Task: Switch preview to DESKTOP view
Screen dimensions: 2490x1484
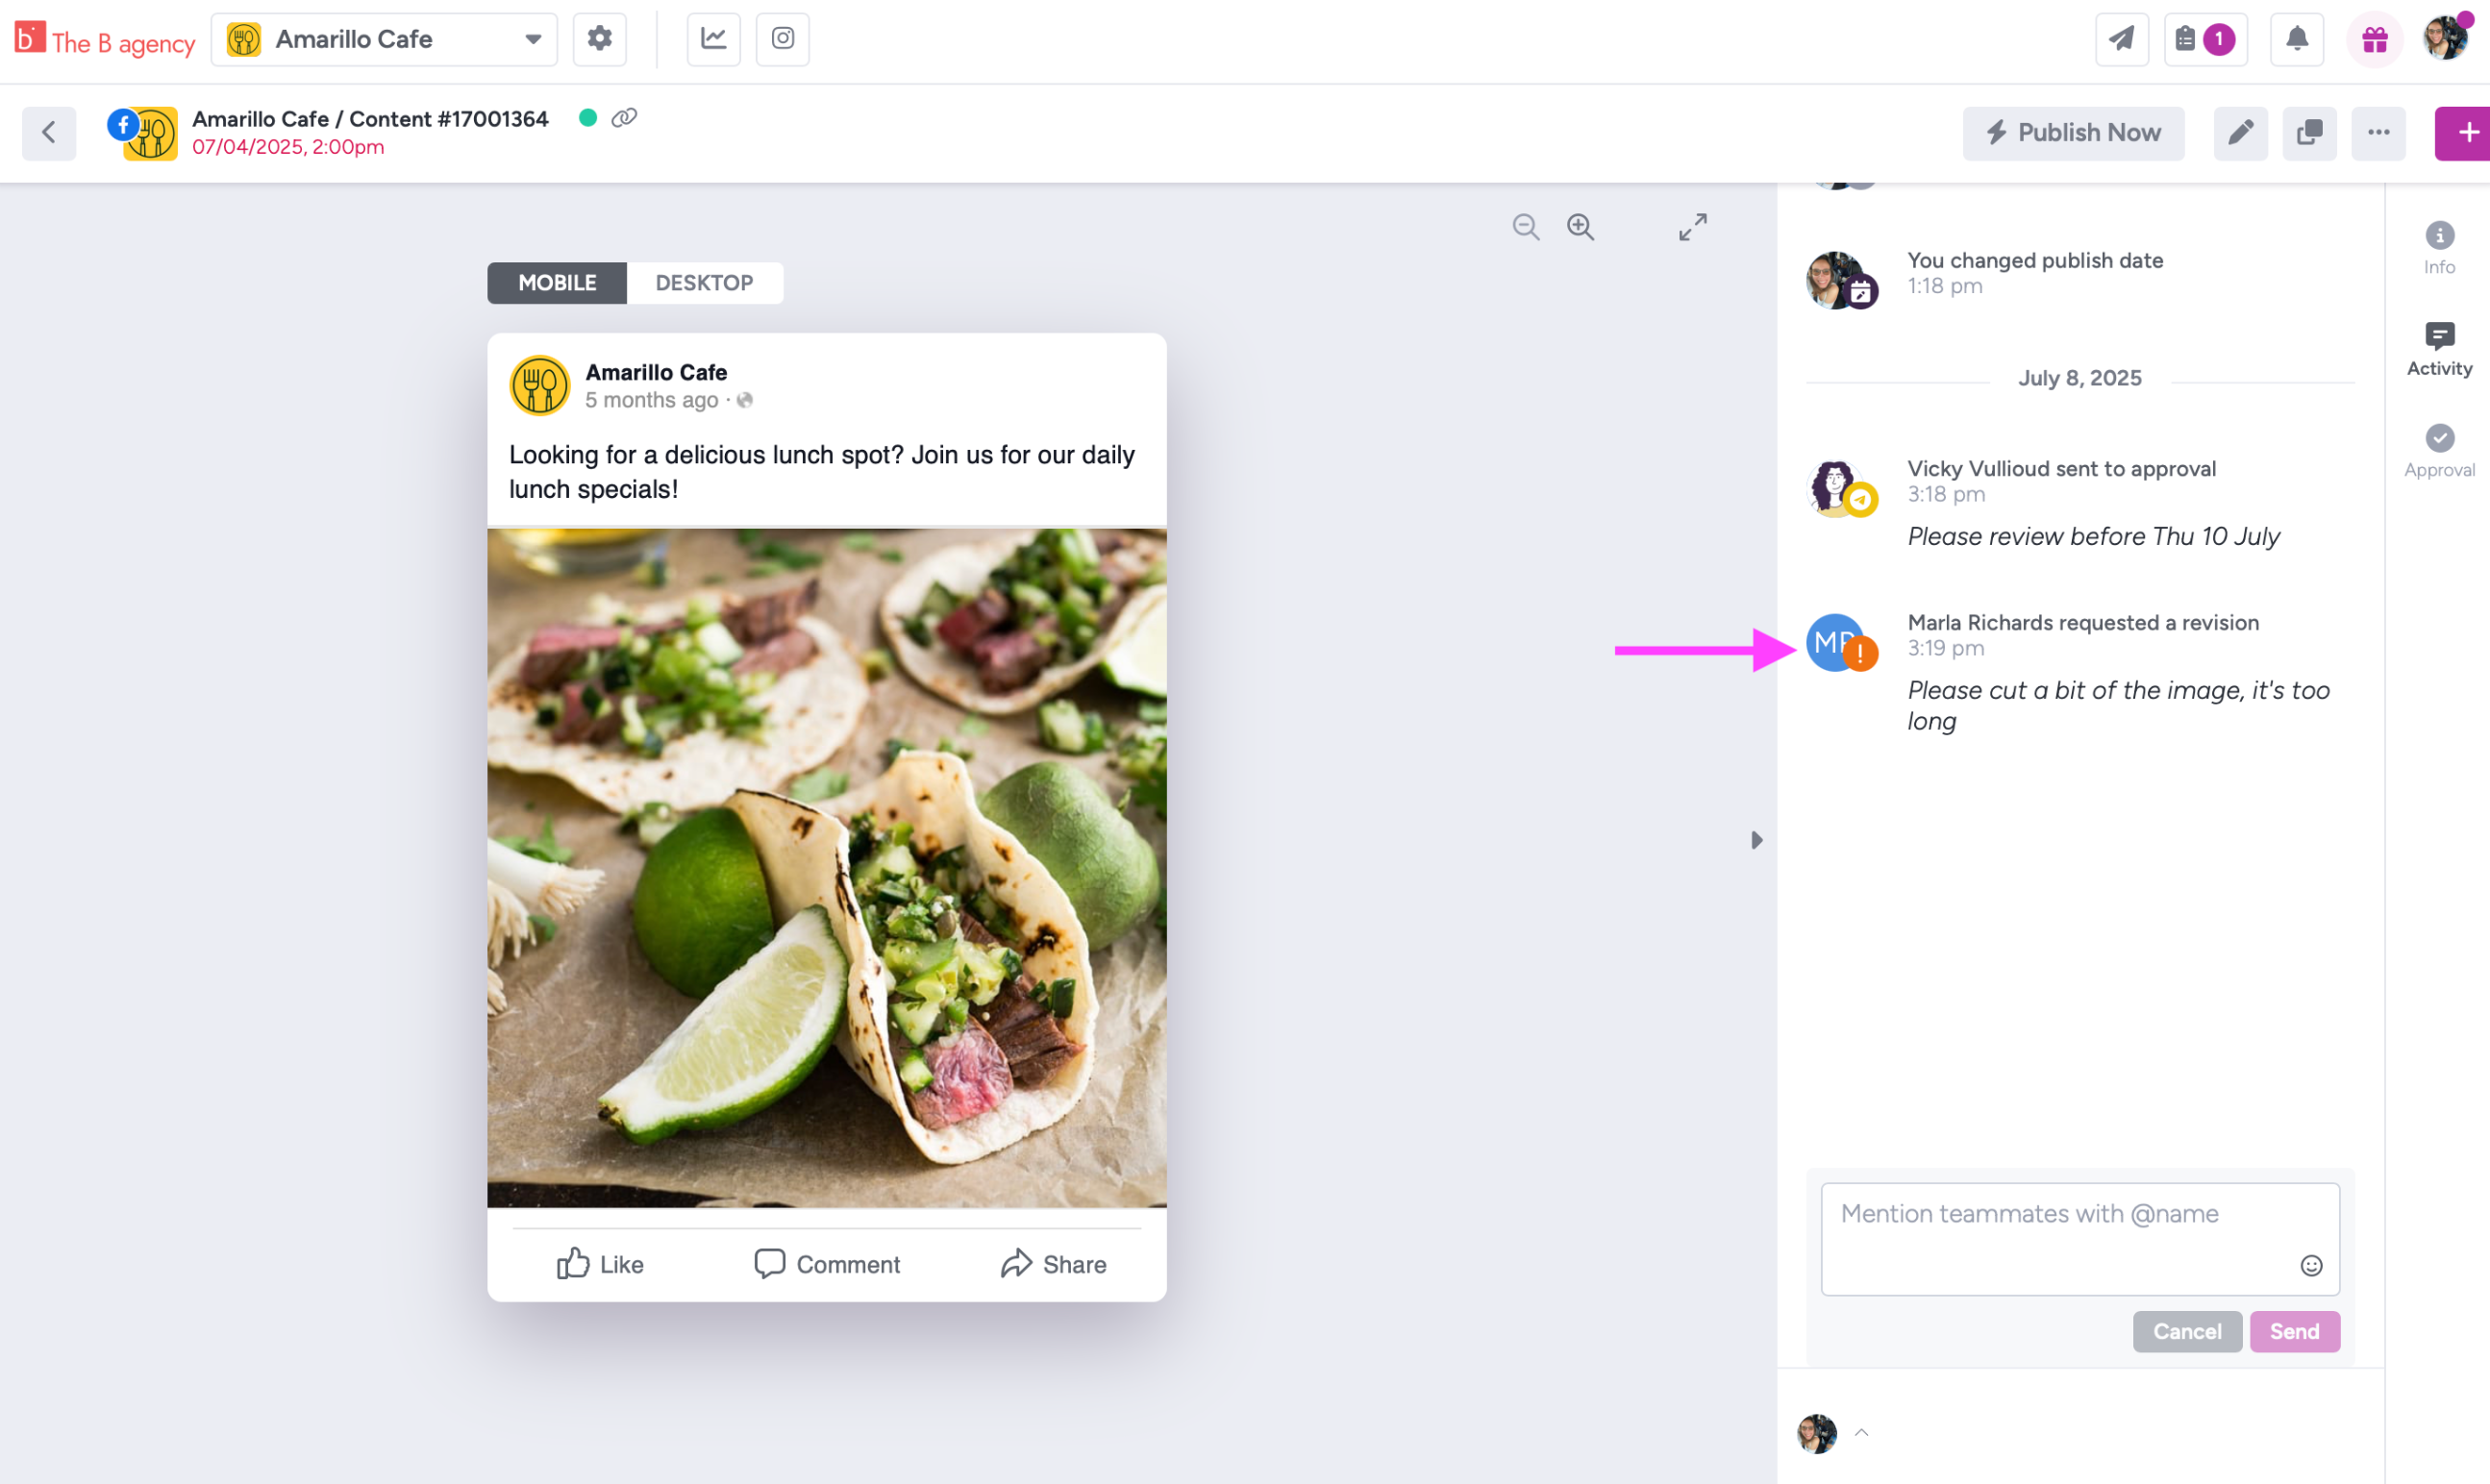Action: pos(704,283)
